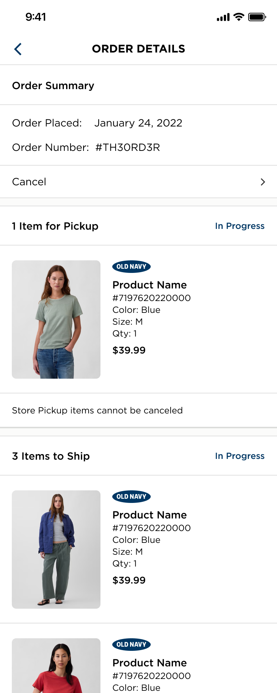Tap In Progress status for shipping items

tap(240, 456)
